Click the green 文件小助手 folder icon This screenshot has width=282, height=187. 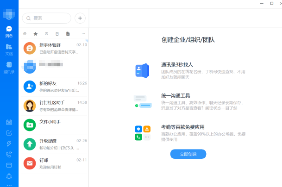pos(30,125)
